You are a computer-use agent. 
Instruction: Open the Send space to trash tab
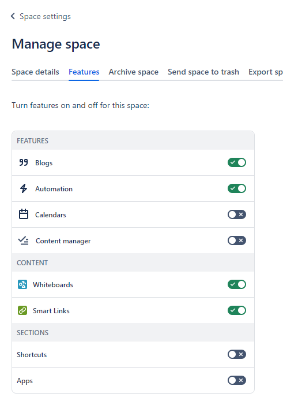(203, 72)
